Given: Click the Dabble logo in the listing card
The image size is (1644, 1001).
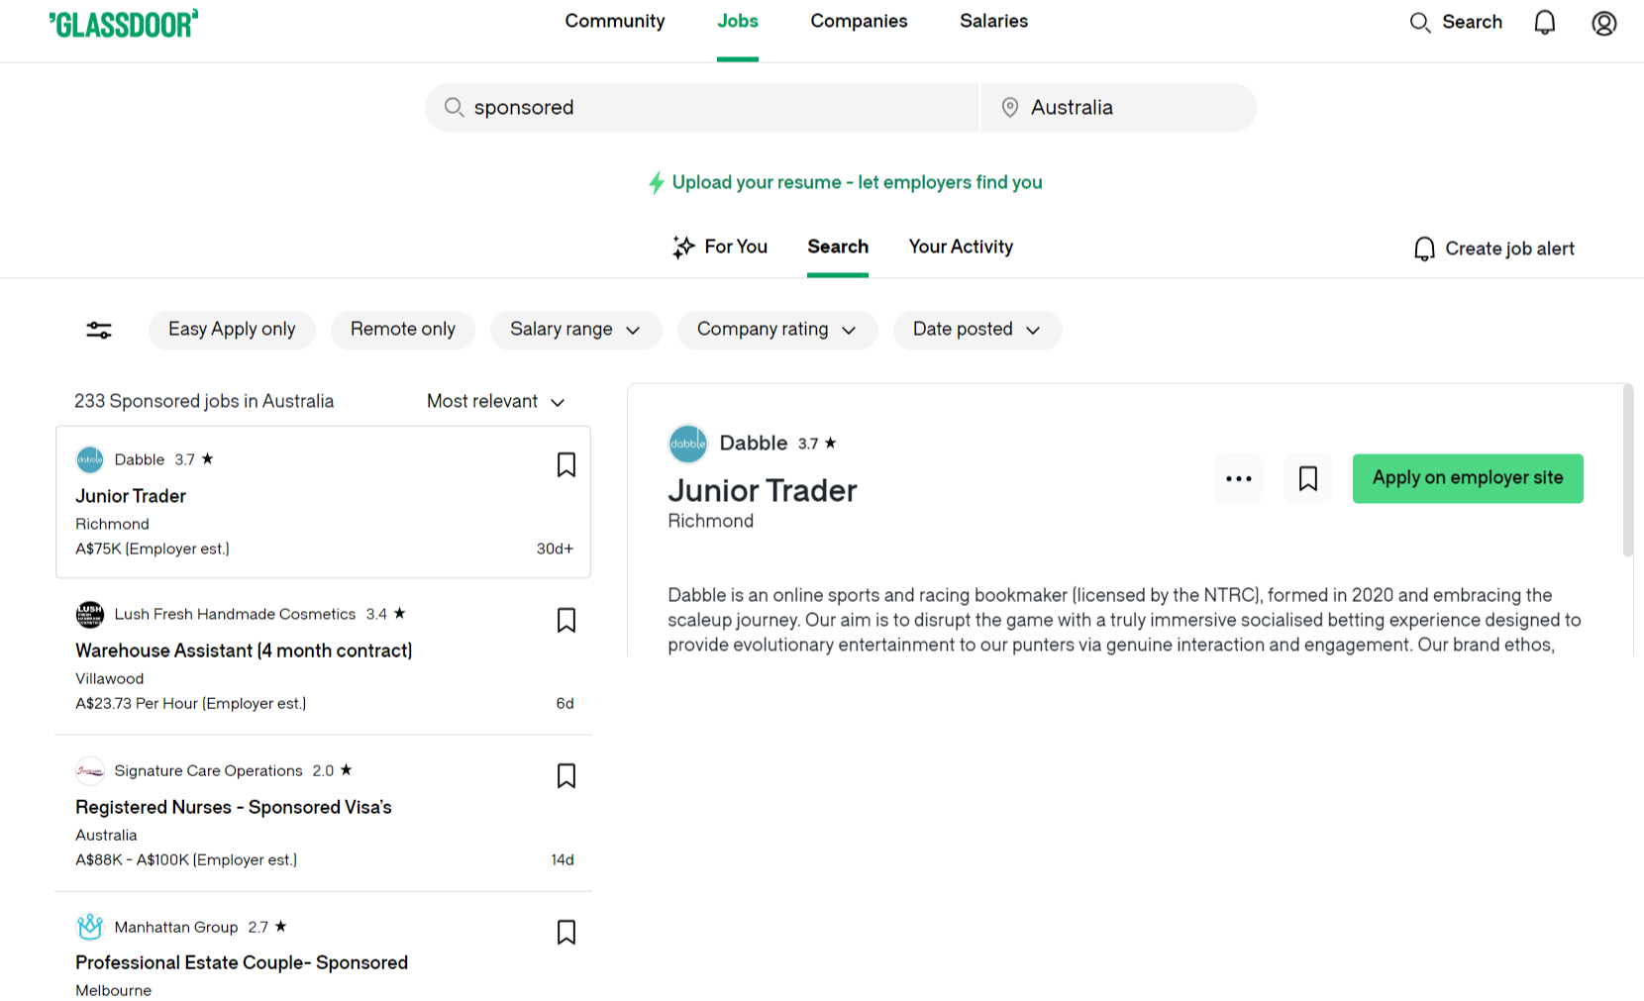Looking at the screenshot, I should pos(90,459).
